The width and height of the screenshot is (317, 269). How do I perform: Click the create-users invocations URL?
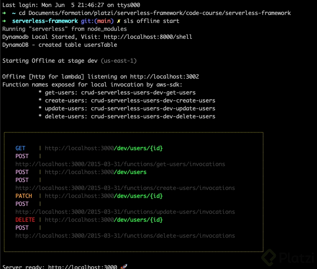(x=125, y=188)
